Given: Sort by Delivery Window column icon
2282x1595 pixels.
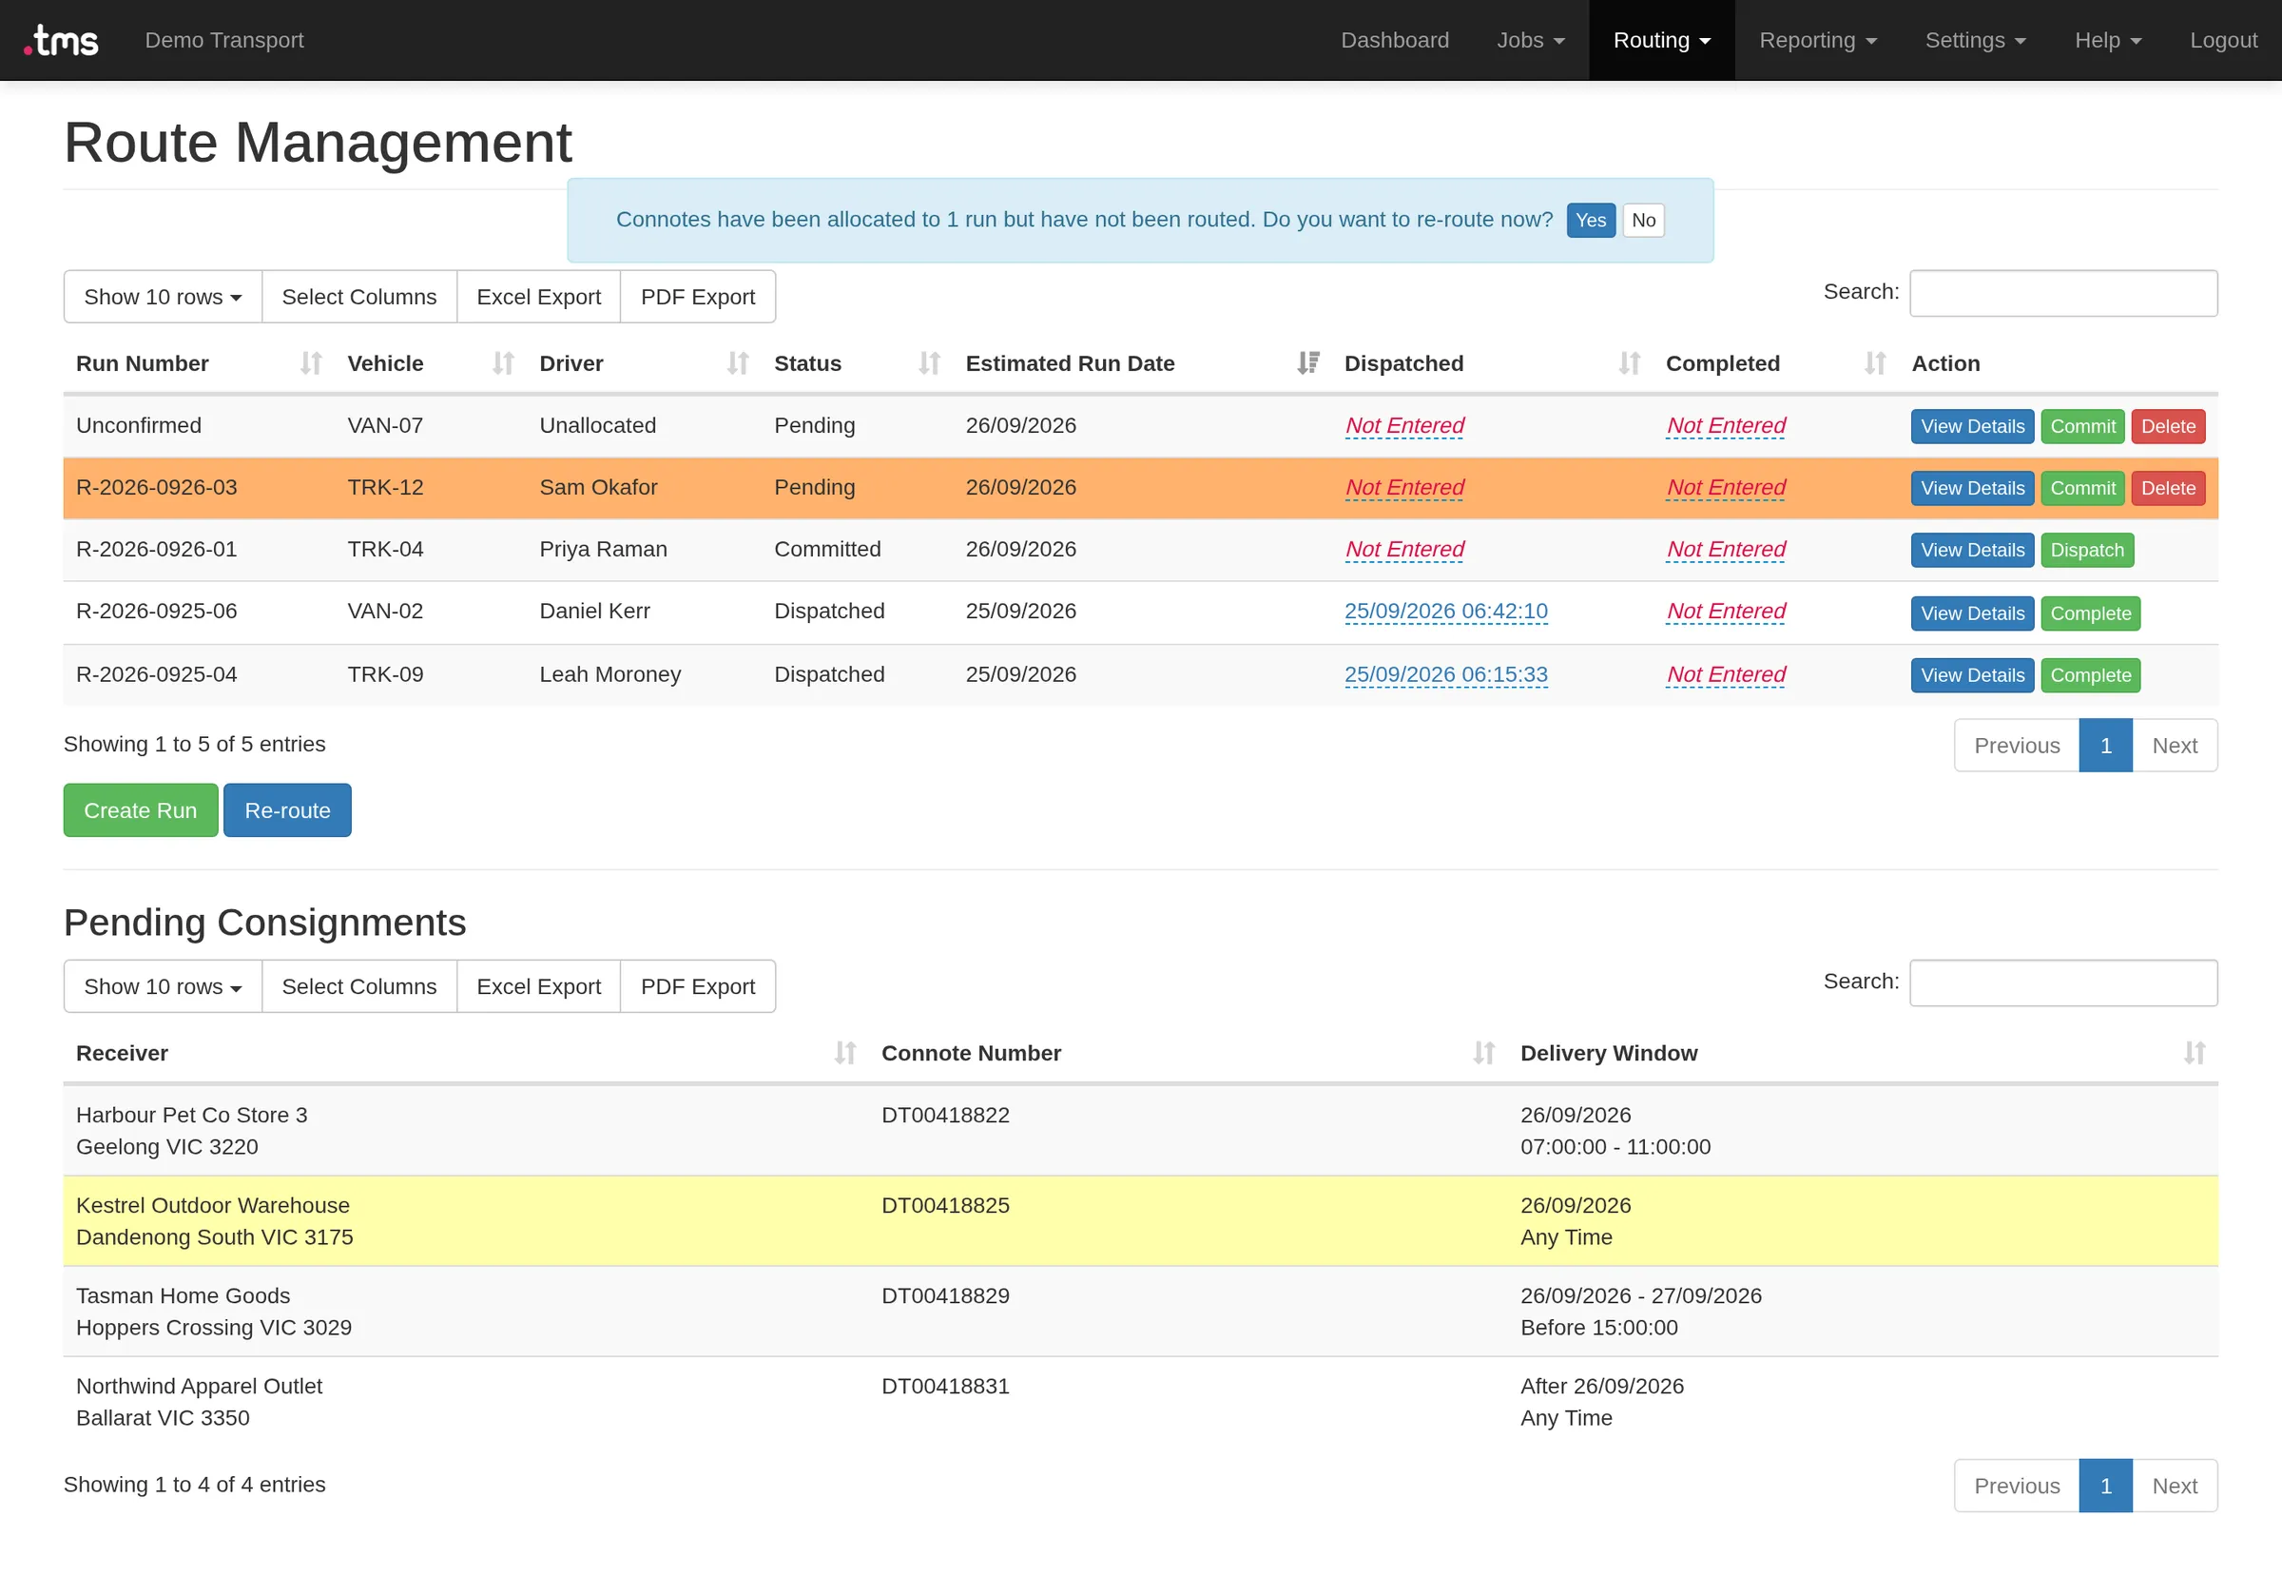Looking at the screenshot, I should pos(2195,1053).
